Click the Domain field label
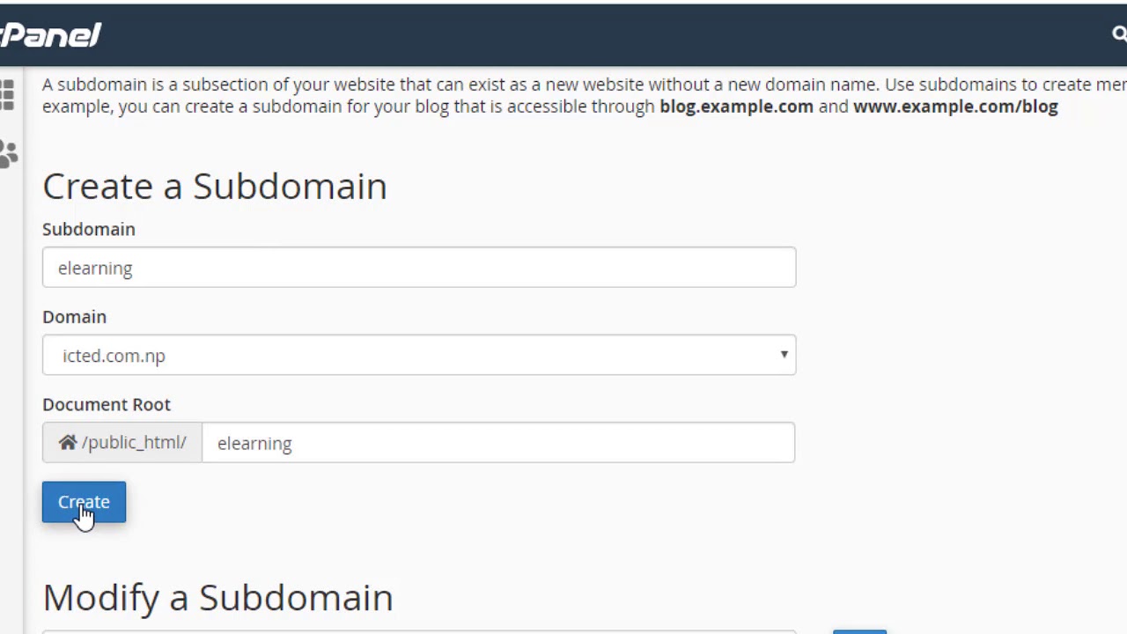Image resolution: width=1127 pixels, height=634 pixels. click(74, 317)
